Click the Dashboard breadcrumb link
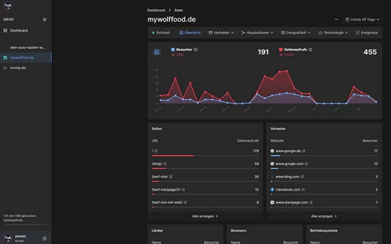Screen dimensions: 391x244 pyautogui.click(x=156, y=10)
